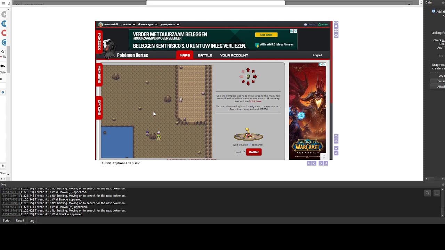The width and height of the screenshot is (445, 250).
Task: Click the purple double-up chevron scroll button
Action: (336, 136)
